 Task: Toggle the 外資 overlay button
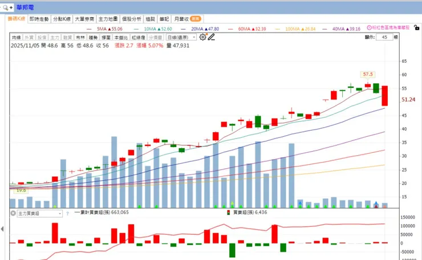29,38
